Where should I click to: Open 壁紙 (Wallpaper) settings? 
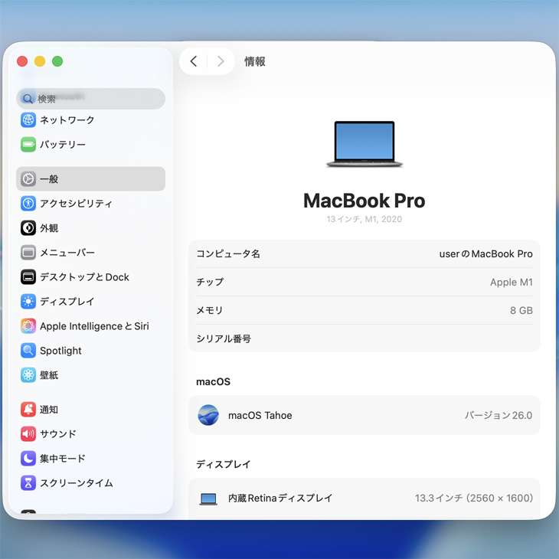tap(49, 375)
